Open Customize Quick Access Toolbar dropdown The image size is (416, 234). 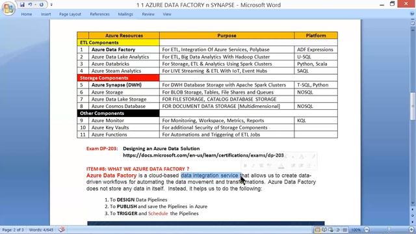click(51, 5)
